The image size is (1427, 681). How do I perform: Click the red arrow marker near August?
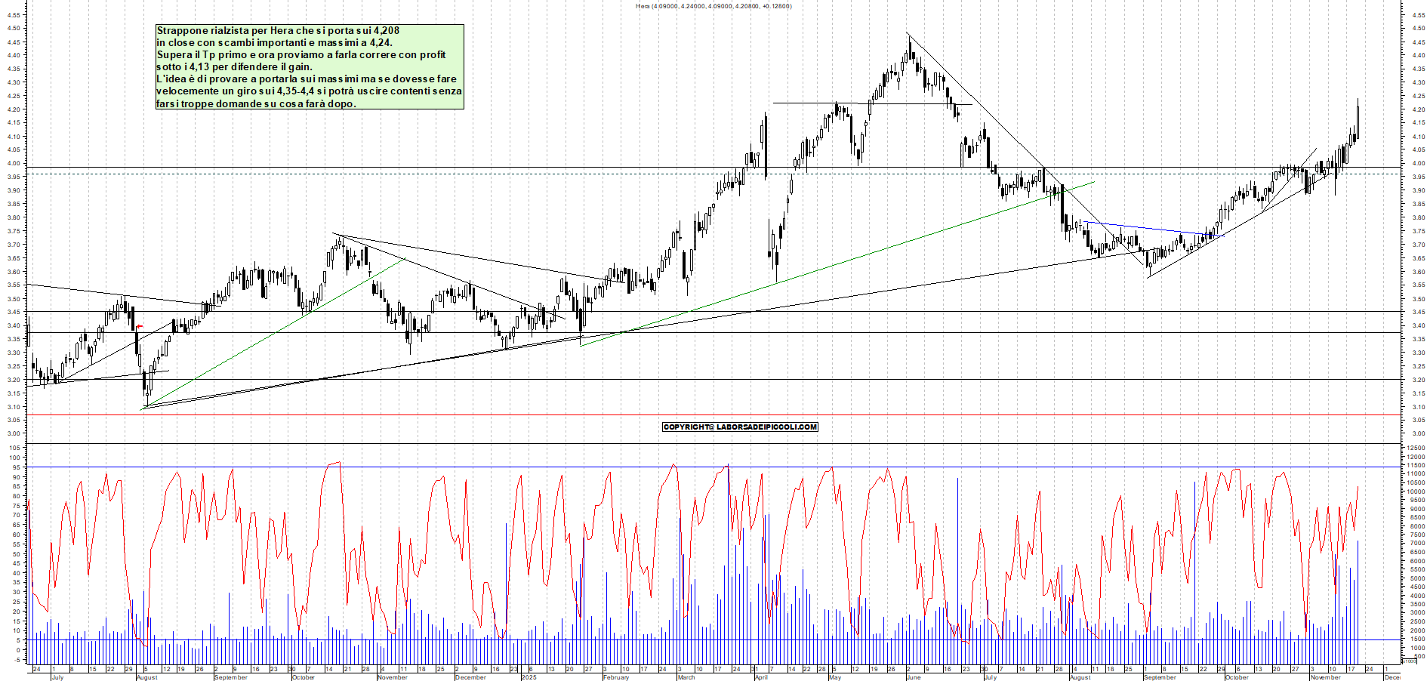coord(139,327)
